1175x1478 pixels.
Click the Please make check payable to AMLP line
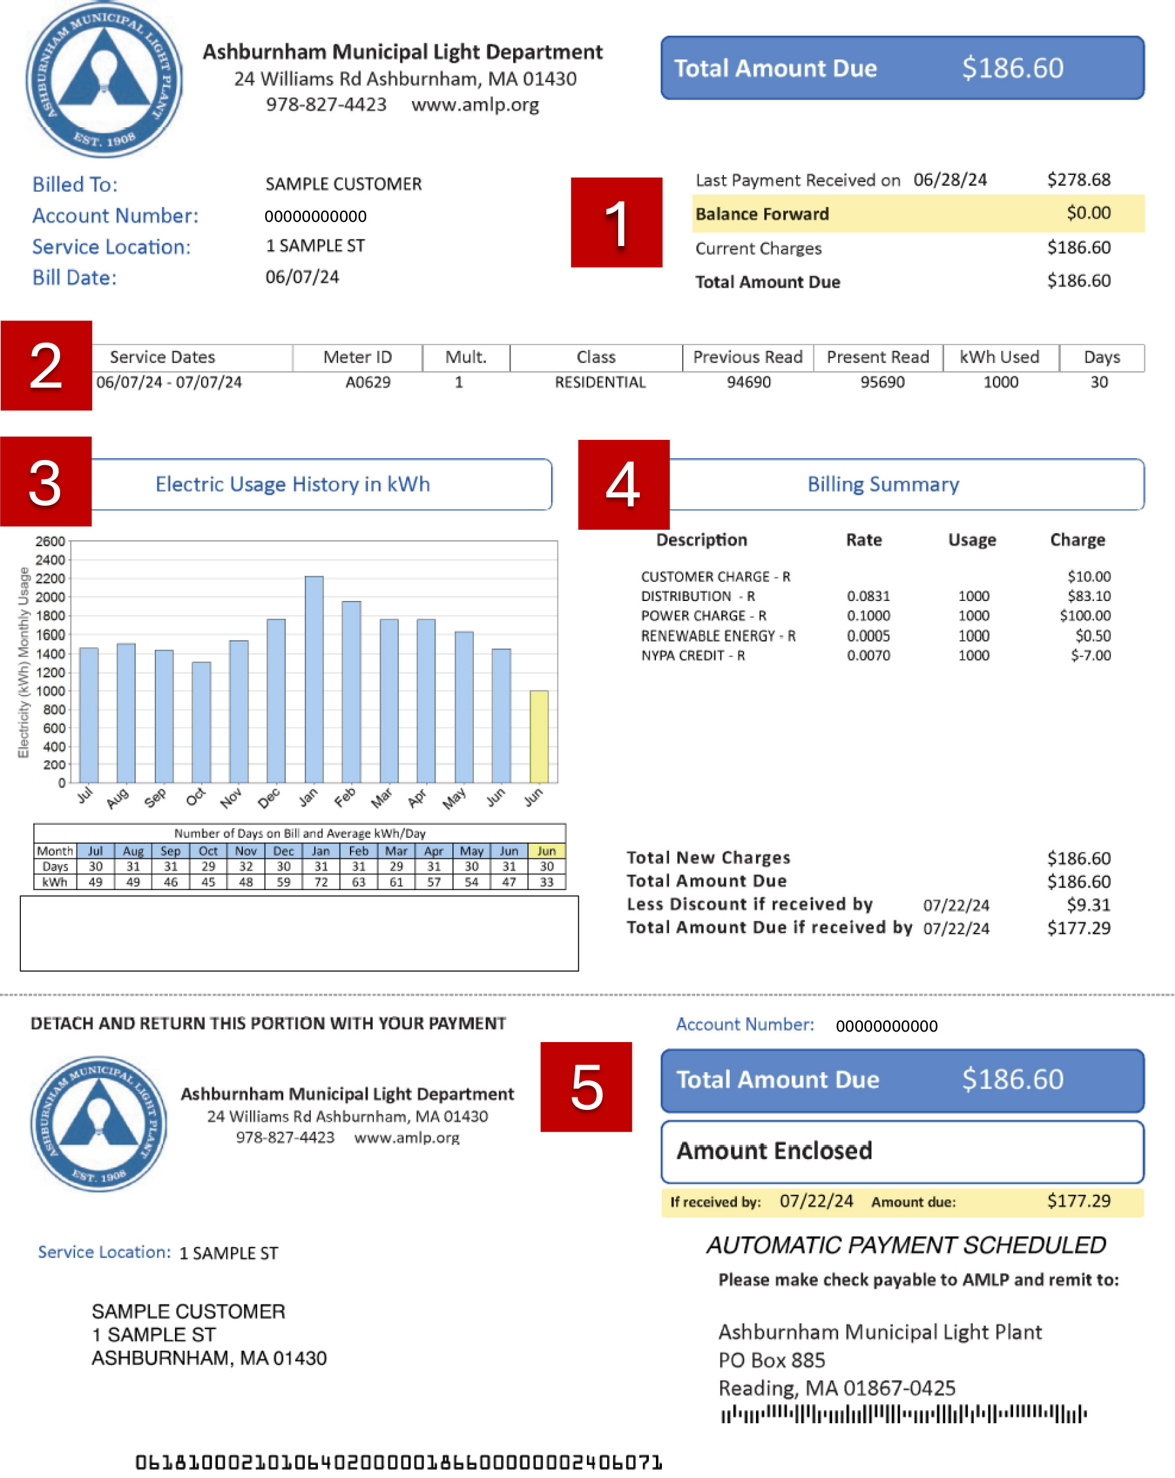(x=918, y=1280)
